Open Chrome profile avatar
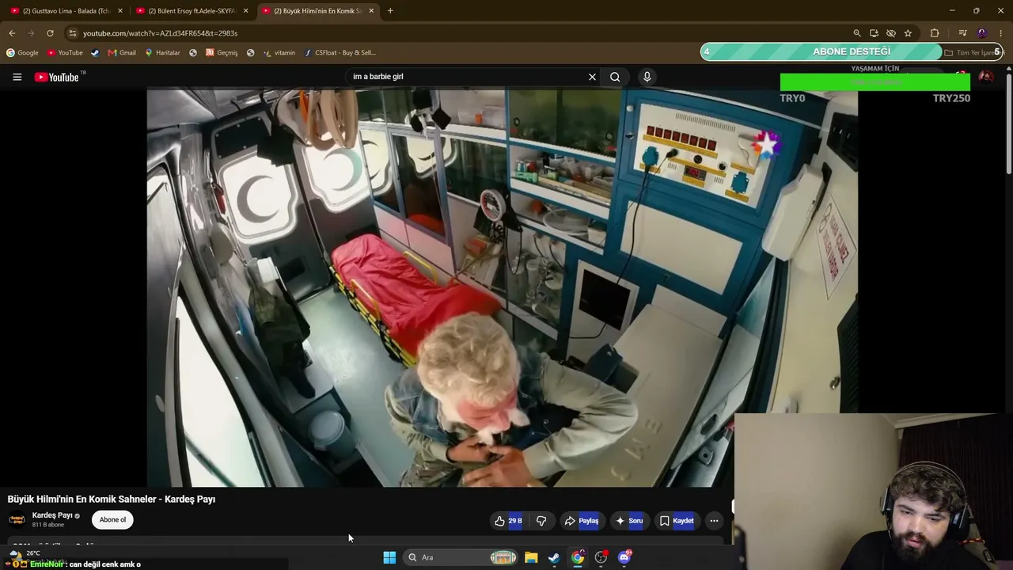 click(x=982, y=33)
